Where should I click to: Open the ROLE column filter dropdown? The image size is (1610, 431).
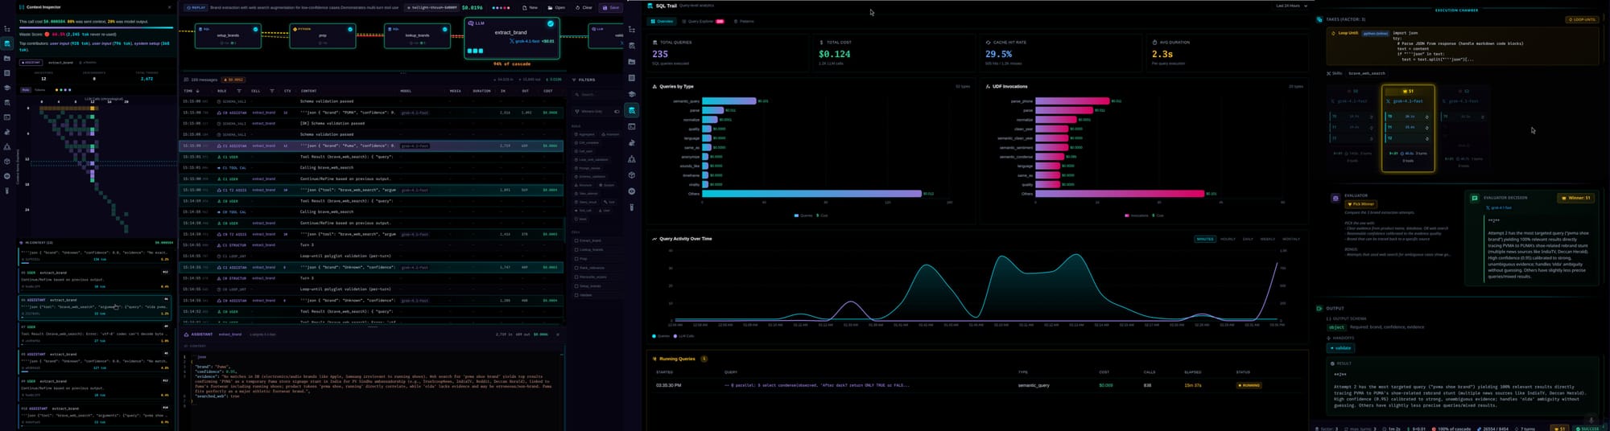[239, 91]
